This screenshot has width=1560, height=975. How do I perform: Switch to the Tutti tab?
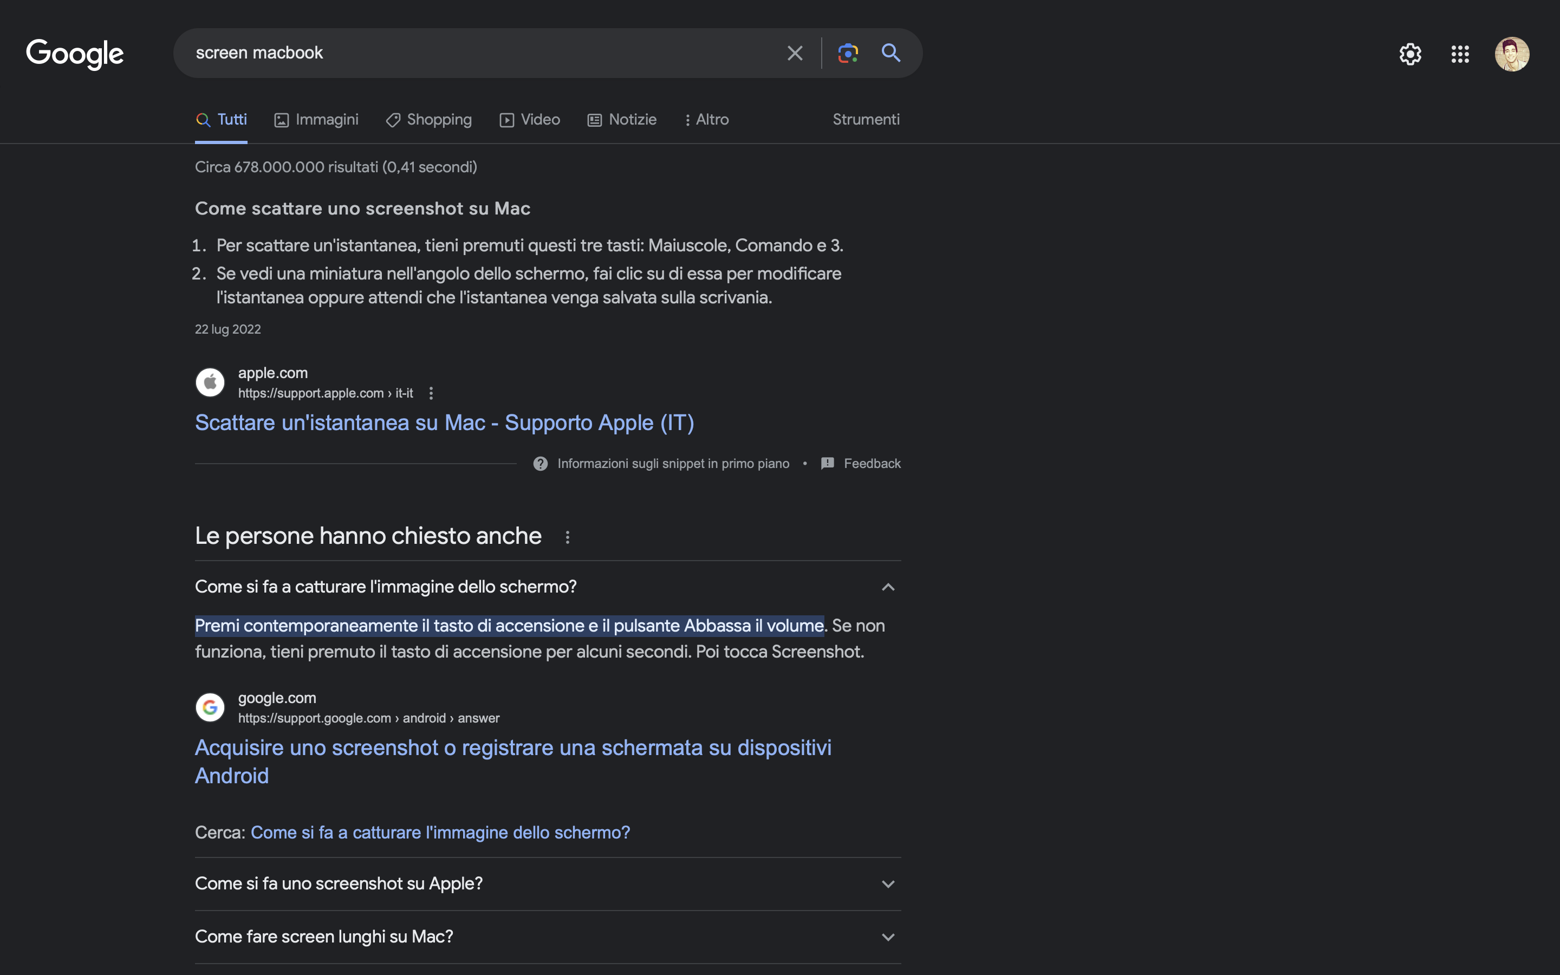point(221,119)
